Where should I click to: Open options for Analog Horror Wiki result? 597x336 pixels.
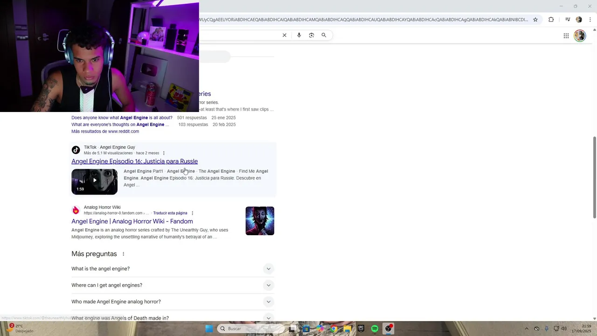pos(192,213)
